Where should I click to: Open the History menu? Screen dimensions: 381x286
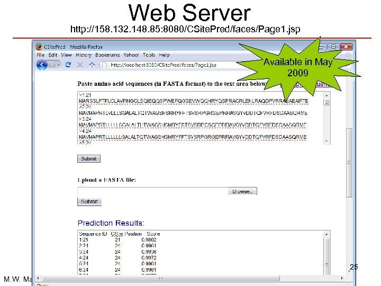click(x=84, y=55)
